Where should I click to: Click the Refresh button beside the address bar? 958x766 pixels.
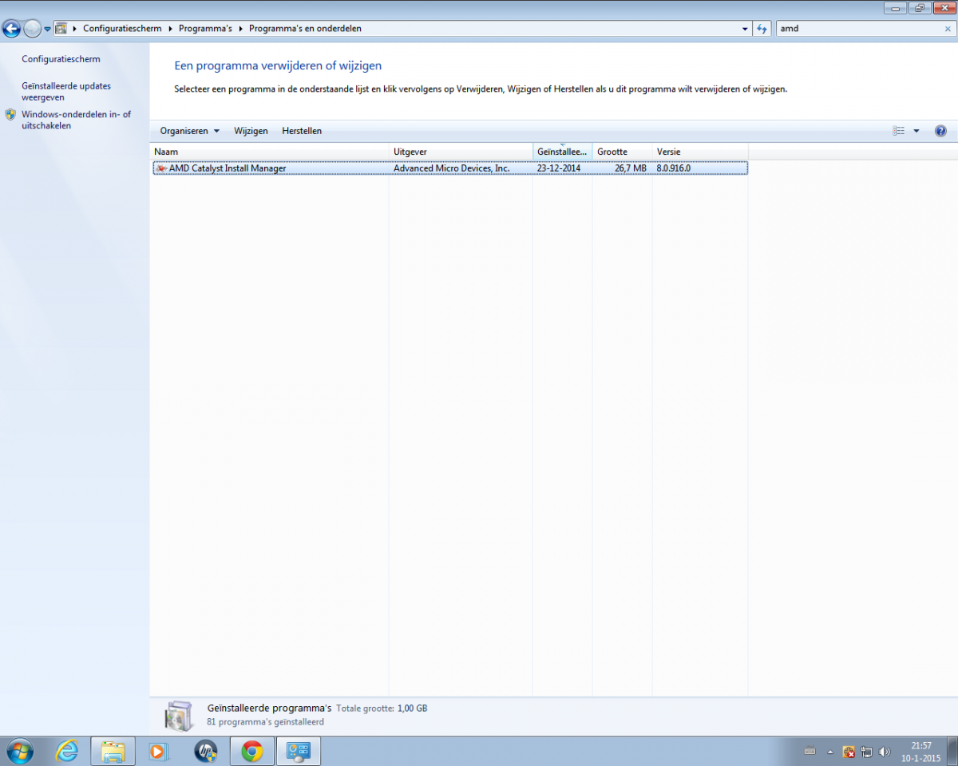(762, 29)
